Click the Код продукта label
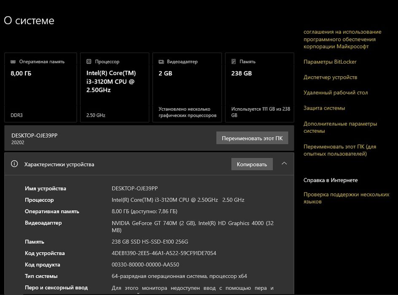Viewport: 398px width, 295px height. pos(43,265)
